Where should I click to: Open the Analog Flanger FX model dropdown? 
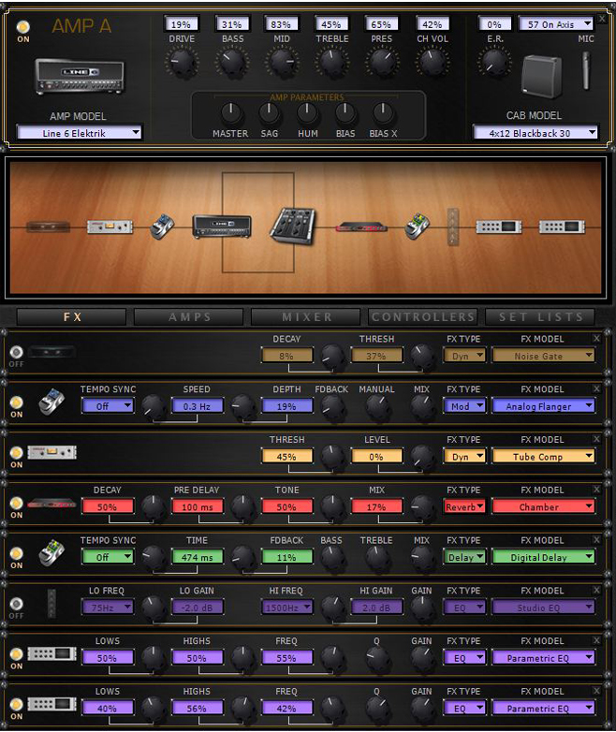click(544, 406)
